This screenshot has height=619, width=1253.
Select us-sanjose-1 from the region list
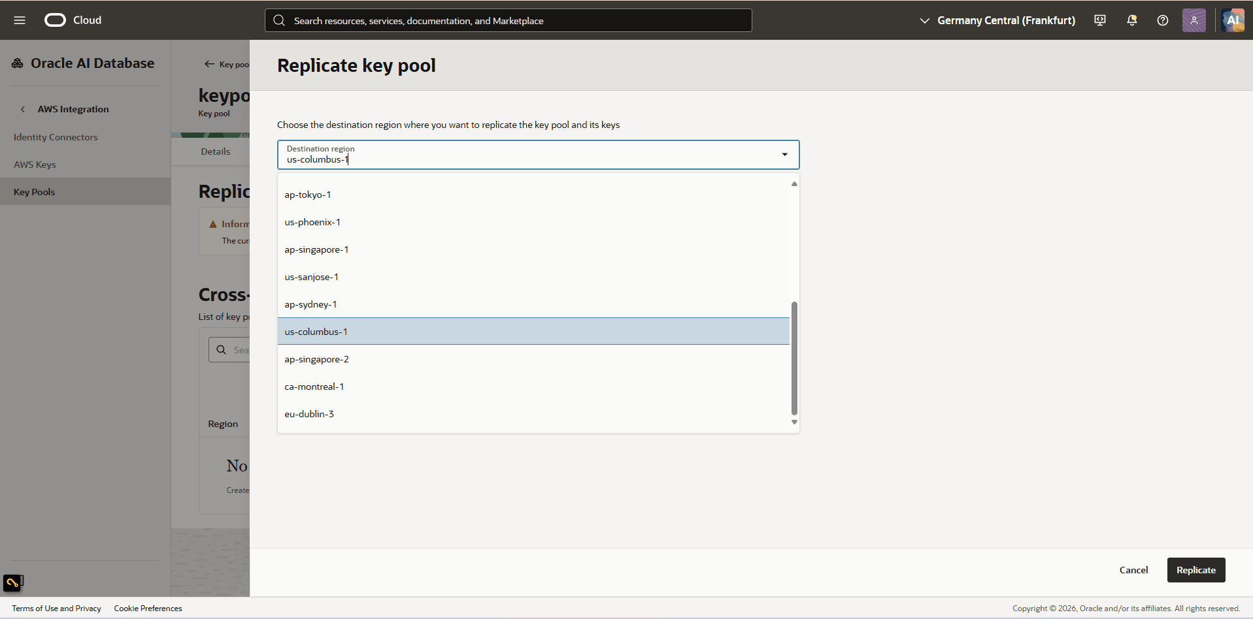tap(533, 277)
